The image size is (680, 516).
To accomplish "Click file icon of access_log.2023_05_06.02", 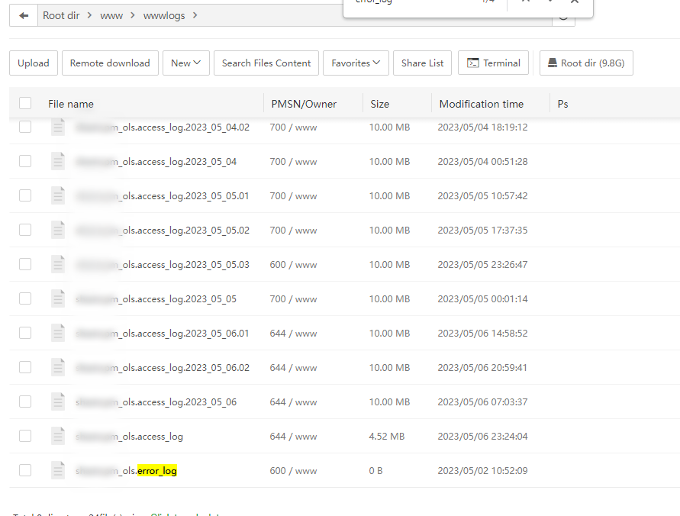I will tap(58, 367).
